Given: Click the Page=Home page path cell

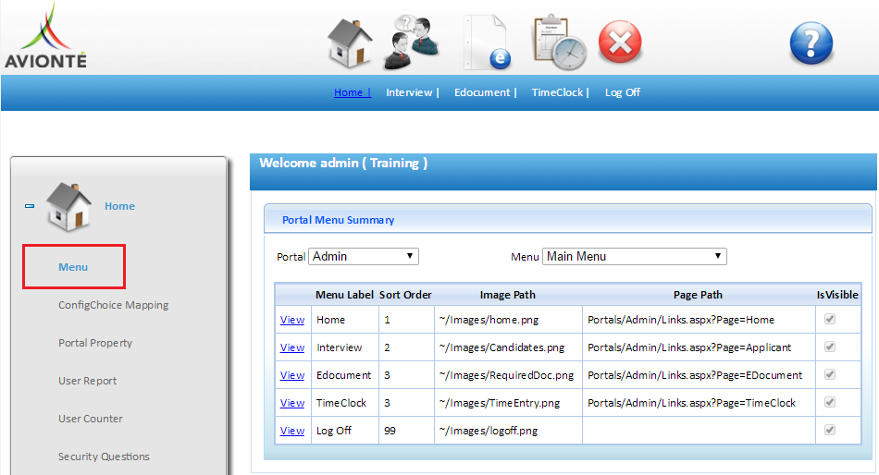Looking at the screenshot, I should 699,320.
